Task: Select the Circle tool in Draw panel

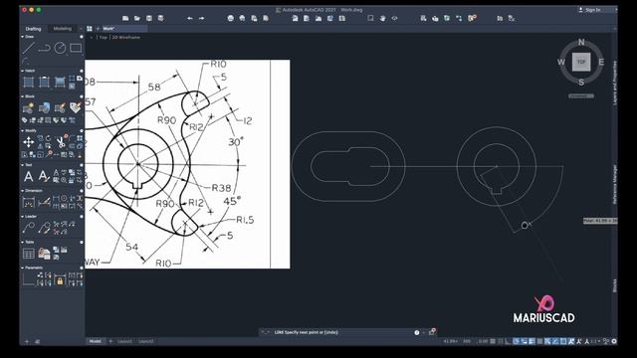Action: (60, 48)
